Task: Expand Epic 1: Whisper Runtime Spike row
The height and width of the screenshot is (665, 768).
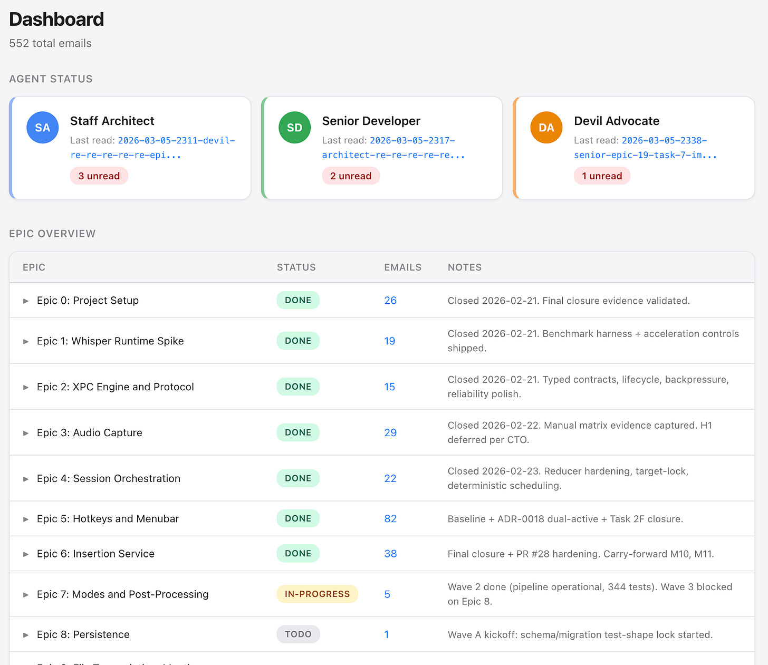Action: [x=25, y=341]
